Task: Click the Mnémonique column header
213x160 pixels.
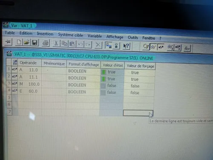Action: (x=54, y=64)
